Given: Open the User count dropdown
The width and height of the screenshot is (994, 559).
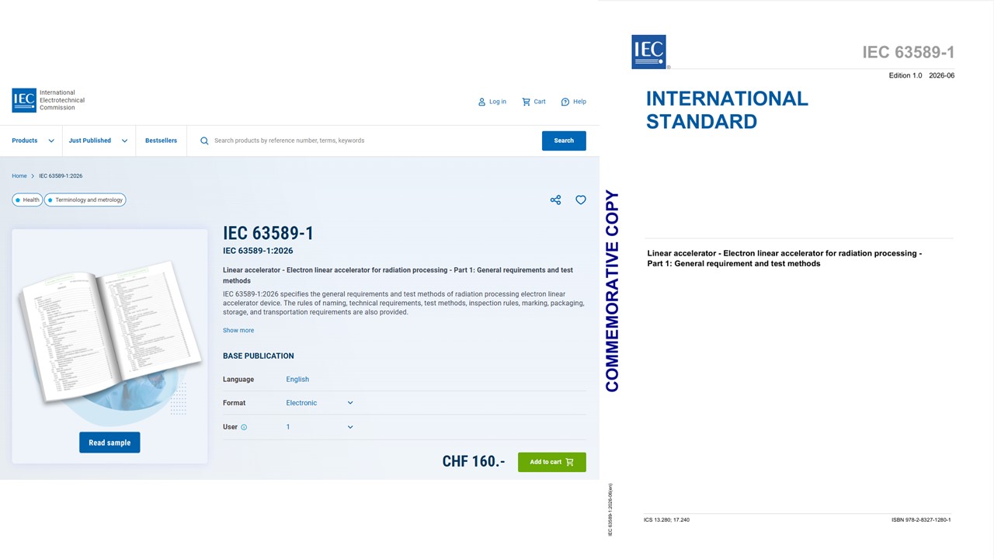Looking at the screenshot, I should click(319, 427).
